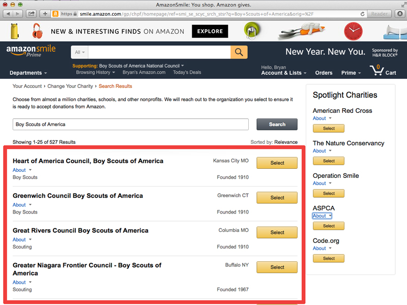Go back with the Safari back arrow
The width and height of the screenshot is (407, 305).
8,14
